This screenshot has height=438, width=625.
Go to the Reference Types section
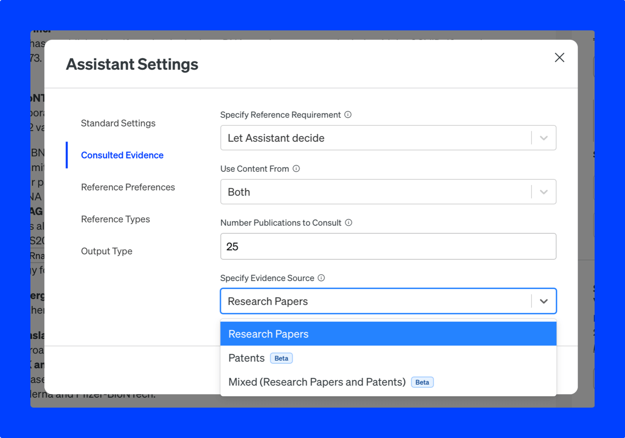click(115, 219)
